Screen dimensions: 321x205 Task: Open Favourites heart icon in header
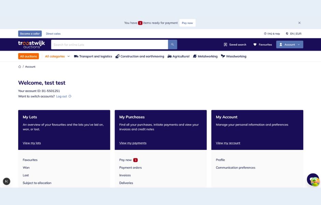point(255,44)
